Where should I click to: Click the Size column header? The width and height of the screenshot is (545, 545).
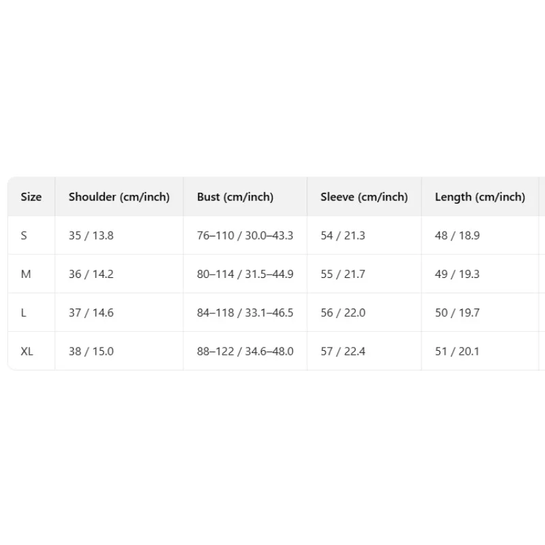31,197
